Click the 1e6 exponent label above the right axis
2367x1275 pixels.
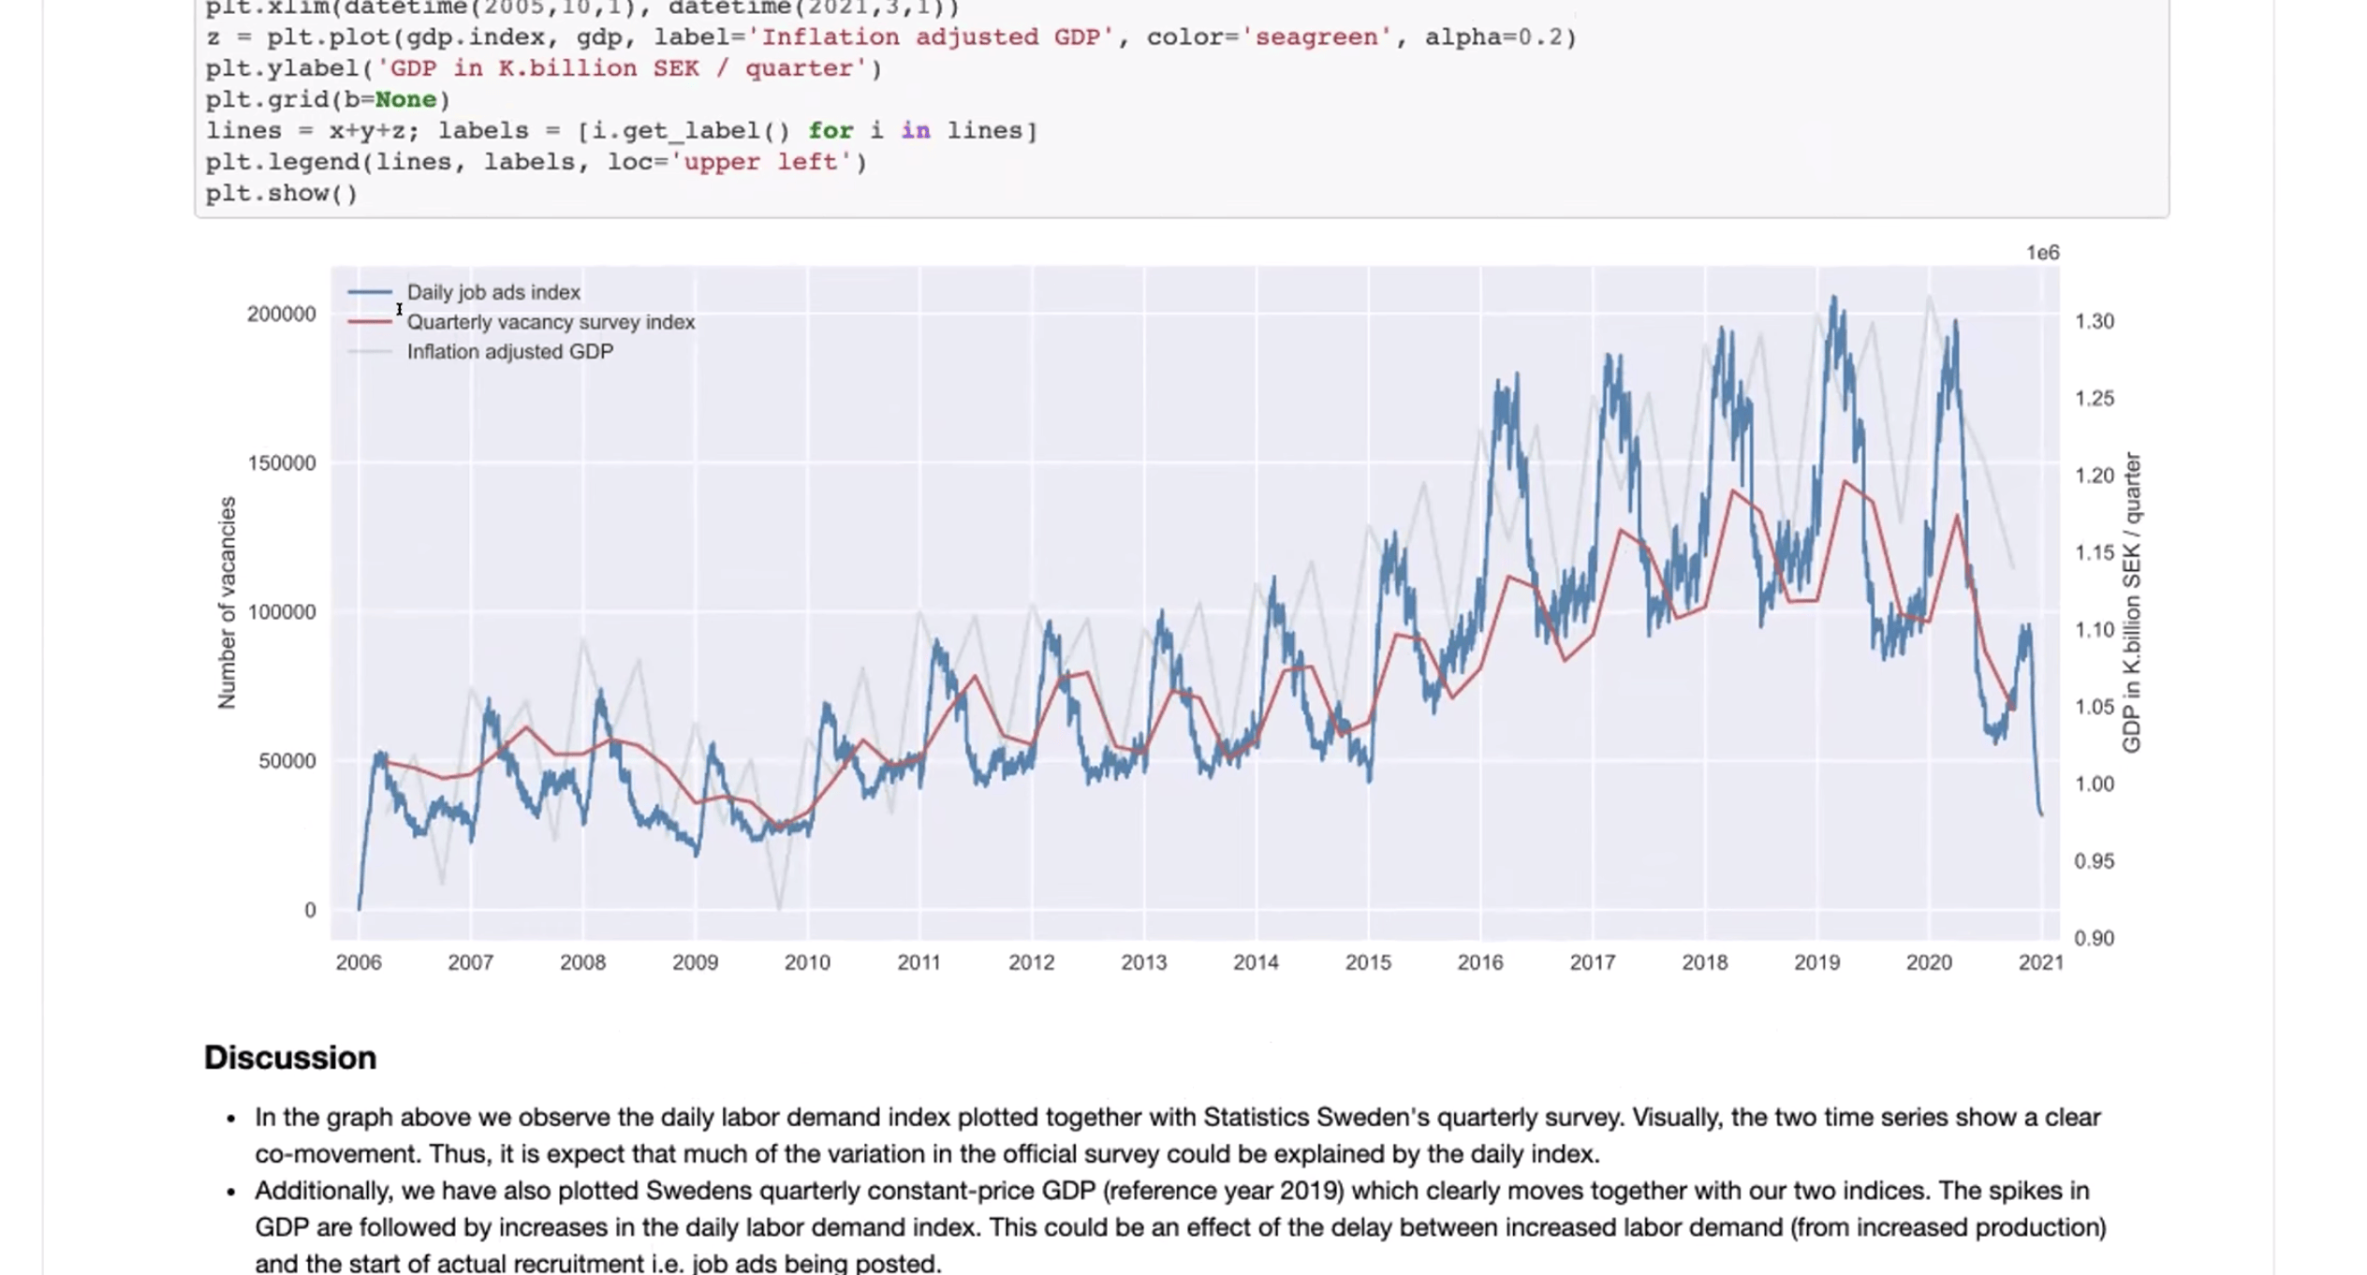click(2042, 254)
